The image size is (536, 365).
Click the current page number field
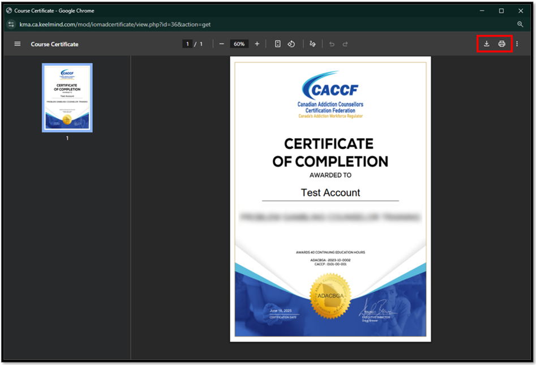tap(187, 44)
